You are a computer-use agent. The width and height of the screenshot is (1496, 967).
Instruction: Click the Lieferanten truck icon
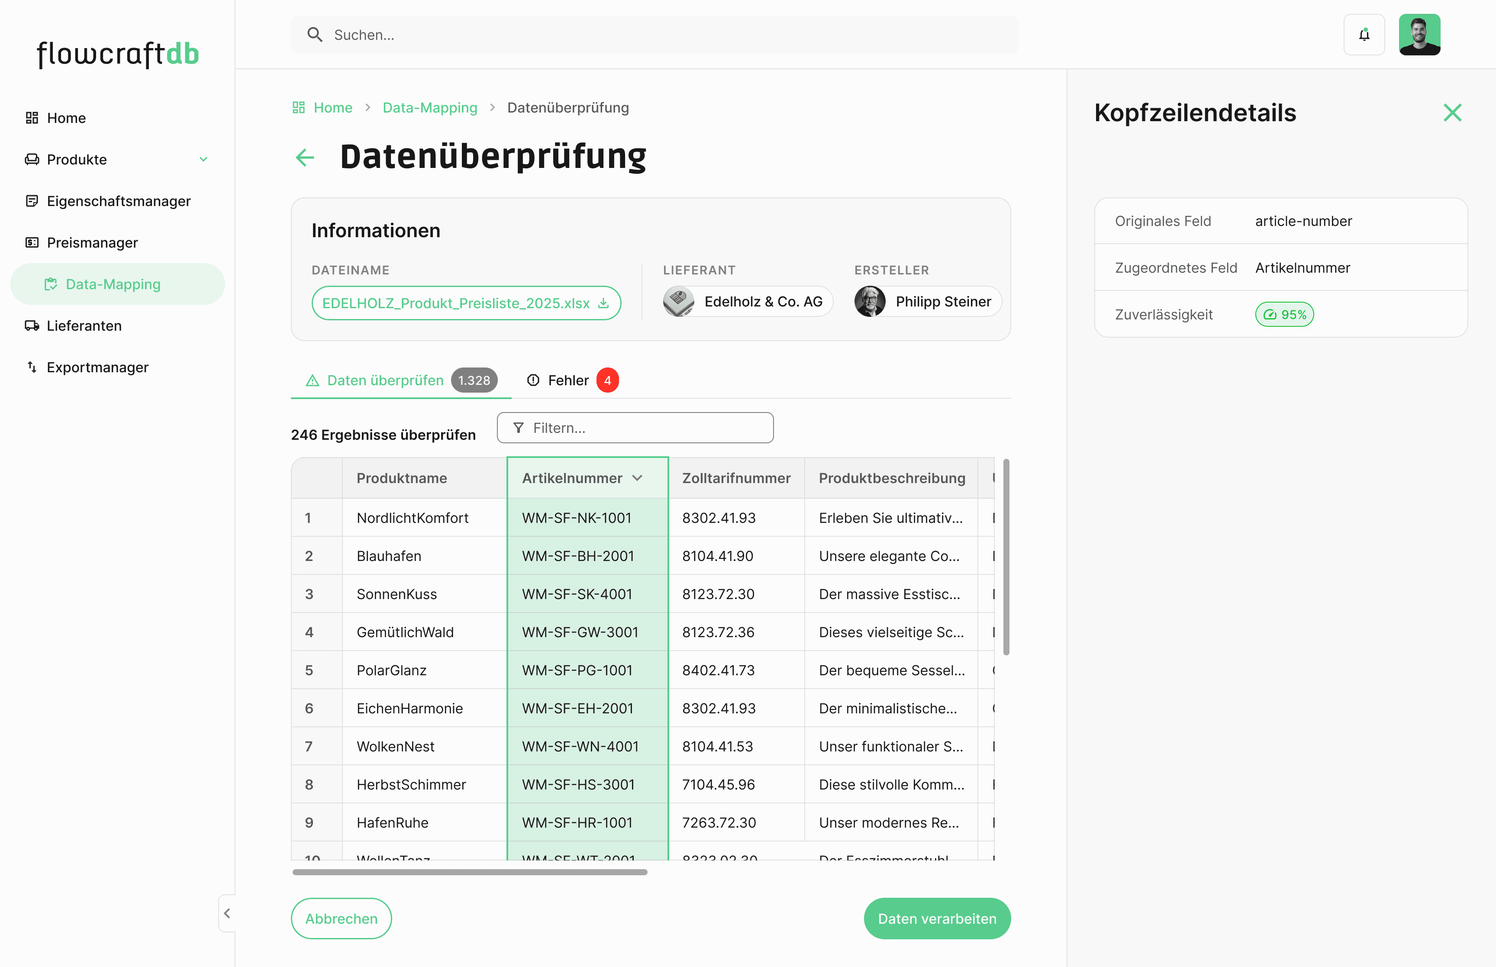click(32, 325)
